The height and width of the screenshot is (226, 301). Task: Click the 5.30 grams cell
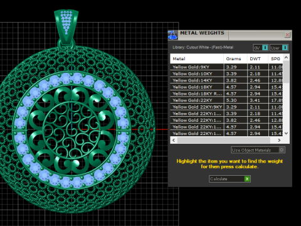point(235,100)
